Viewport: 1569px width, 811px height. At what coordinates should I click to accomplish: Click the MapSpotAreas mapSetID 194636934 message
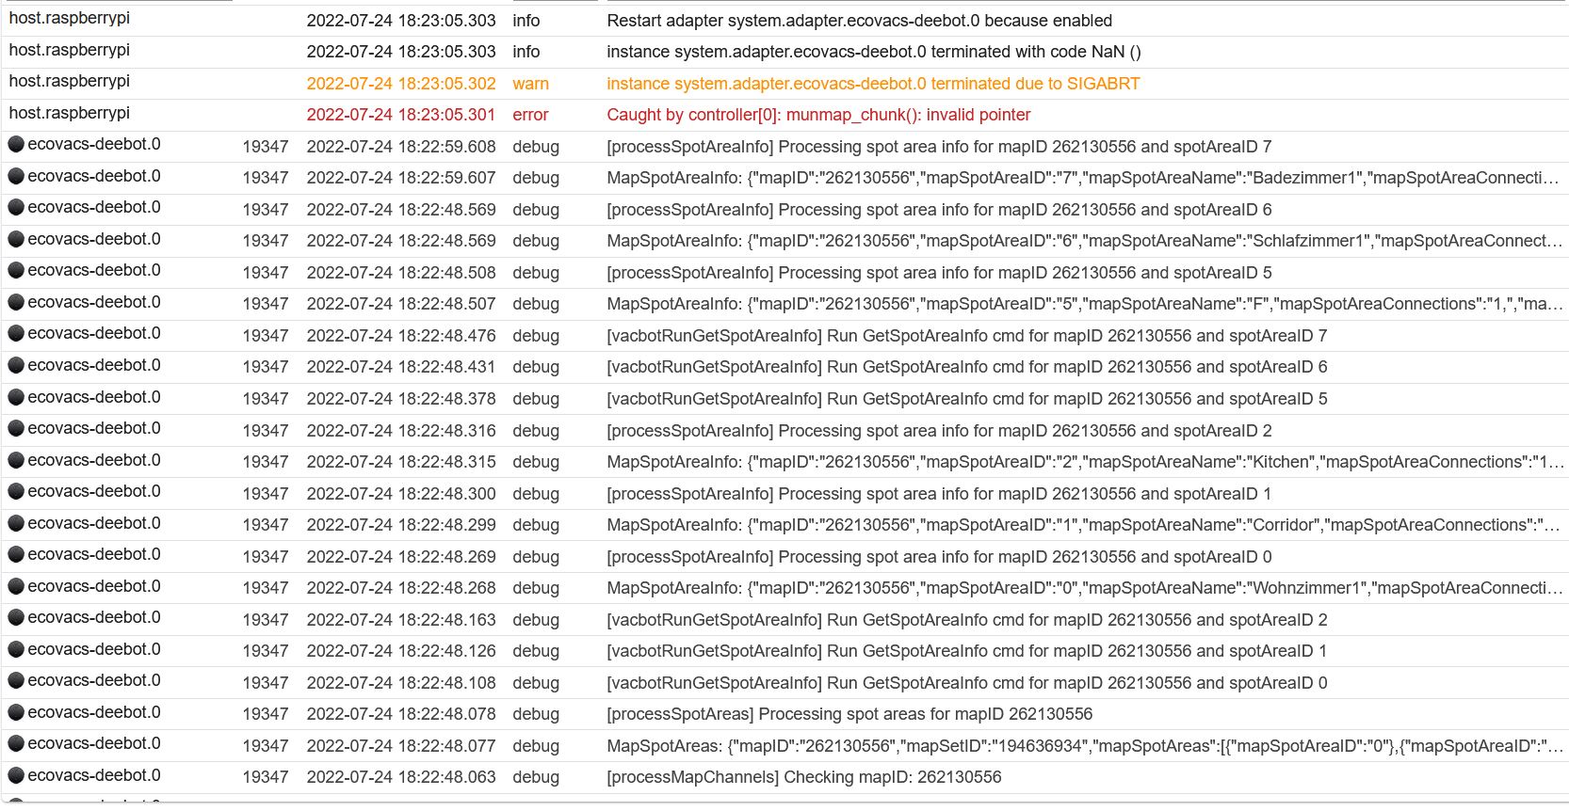[x=1083, y=746]
